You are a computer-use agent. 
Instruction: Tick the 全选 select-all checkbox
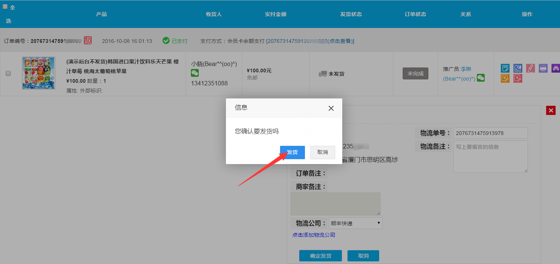click(5, 7)
